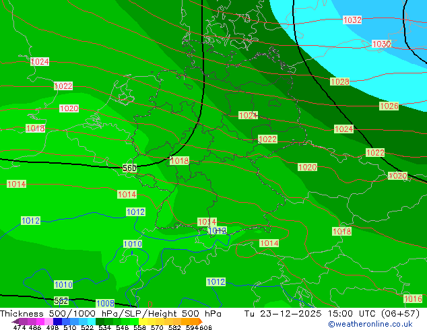The height and width of the screenshot is (330, 427).
Task: Select the 1028 pressure label
Action: click(x=339, y=81)
